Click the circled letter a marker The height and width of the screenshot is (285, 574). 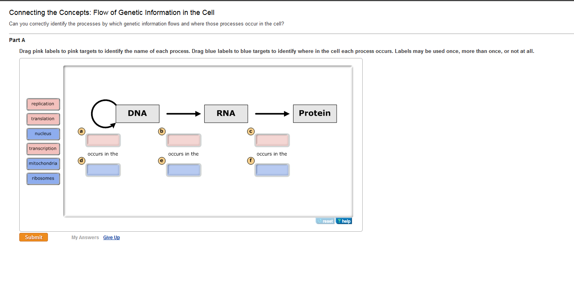tap(81, 131)
